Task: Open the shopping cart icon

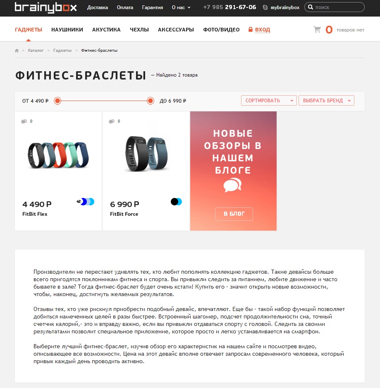Action: [x=317, y=29]
